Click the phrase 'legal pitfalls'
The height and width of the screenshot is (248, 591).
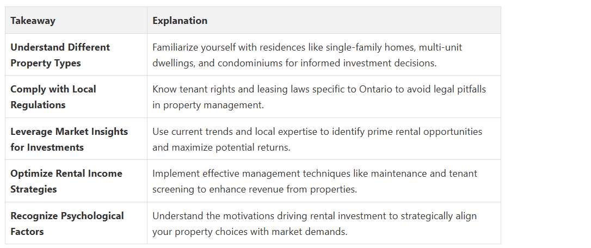(455, 89)
